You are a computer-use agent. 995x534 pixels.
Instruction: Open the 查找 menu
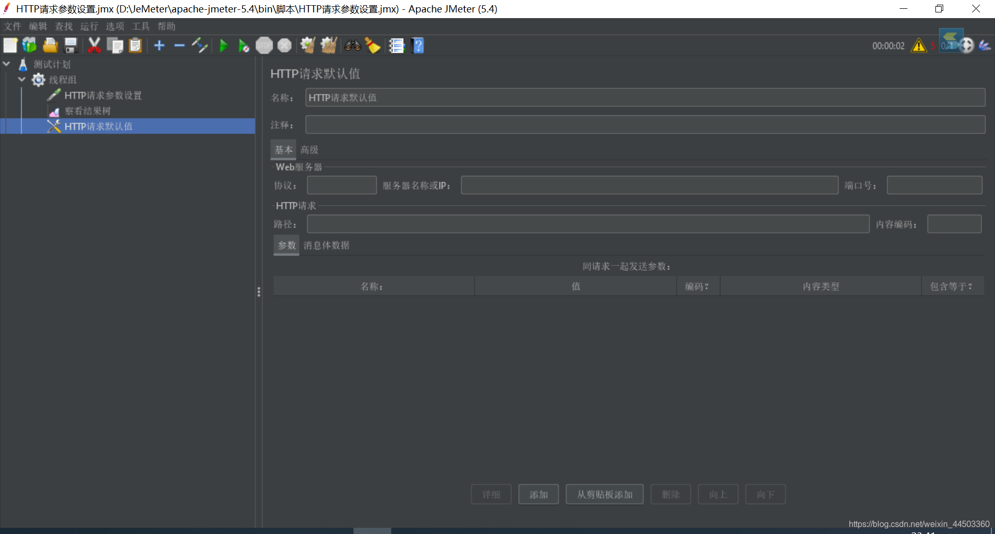click(64, 26)
